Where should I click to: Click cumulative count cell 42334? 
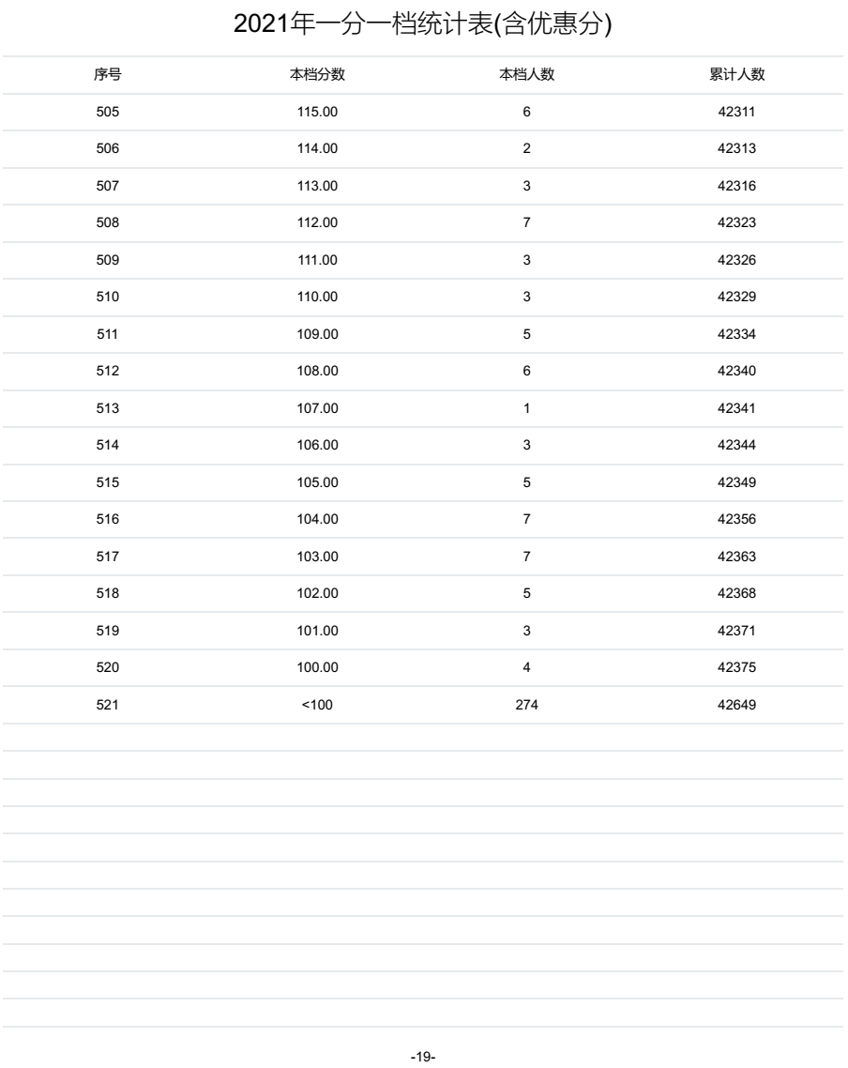pos(736,334)
